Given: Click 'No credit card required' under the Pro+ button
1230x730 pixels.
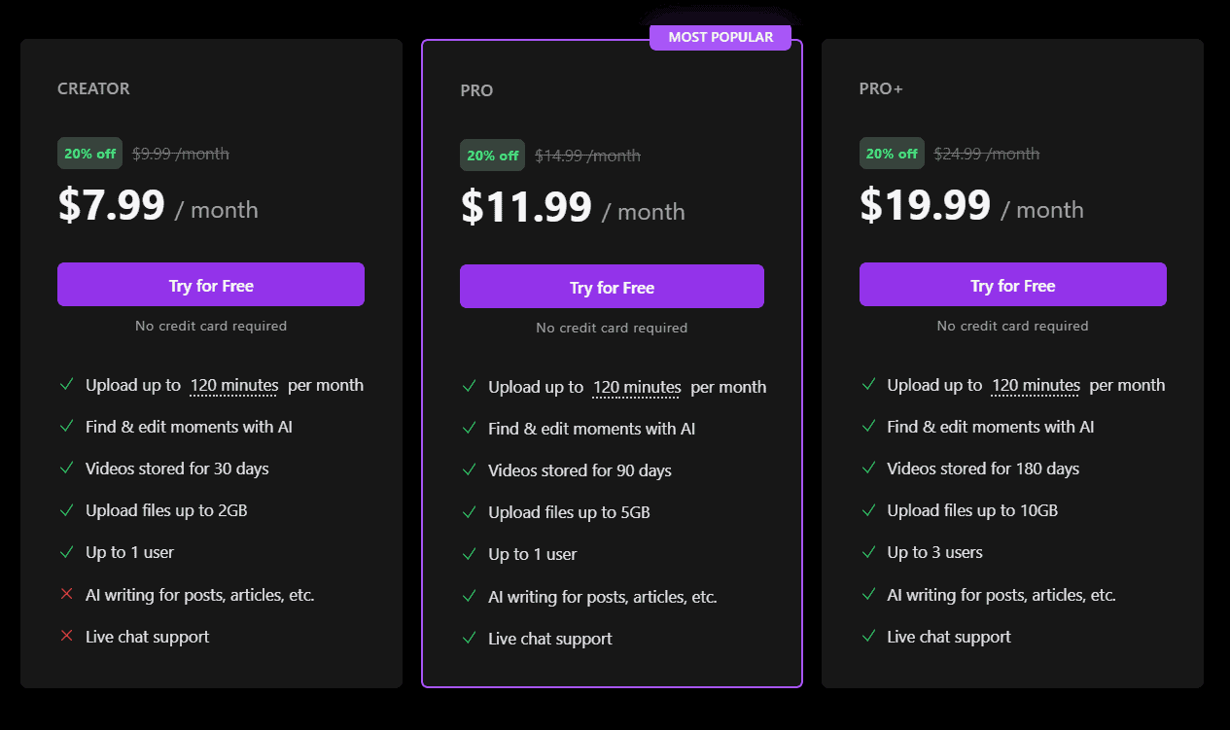Looking at the screenshot, I should (x=1012, y=326).
